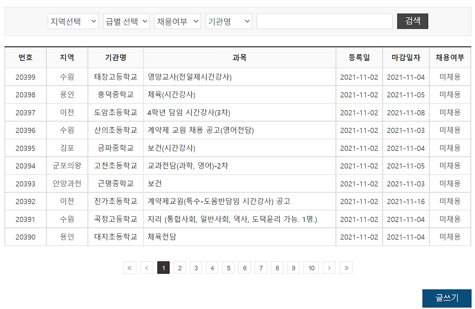Open the post 영양교사(전일제시간강사)
This screenshot has width=475, height=309.
(190, 77)
